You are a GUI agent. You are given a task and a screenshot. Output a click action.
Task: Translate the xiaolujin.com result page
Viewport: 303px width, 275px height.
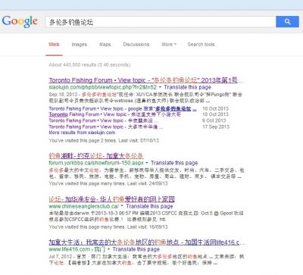pyautogui.click(x=188, y=87)
